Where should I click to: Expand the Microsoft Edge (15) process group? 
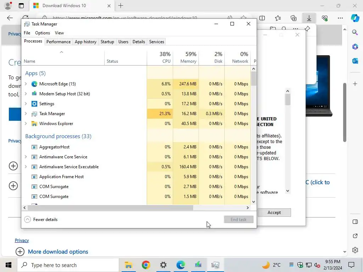click(x=26, y=84)
